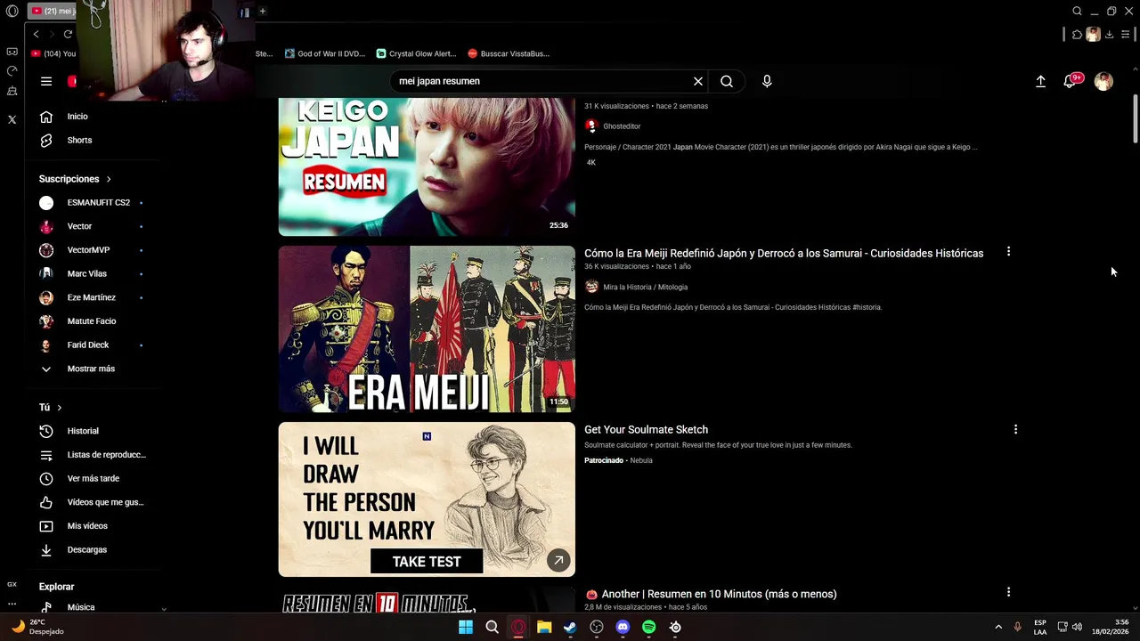The width and height of the screenshot is (1140, 641).
Task: Open the God of War II DVD bookmark
Action: click(325, 53)
